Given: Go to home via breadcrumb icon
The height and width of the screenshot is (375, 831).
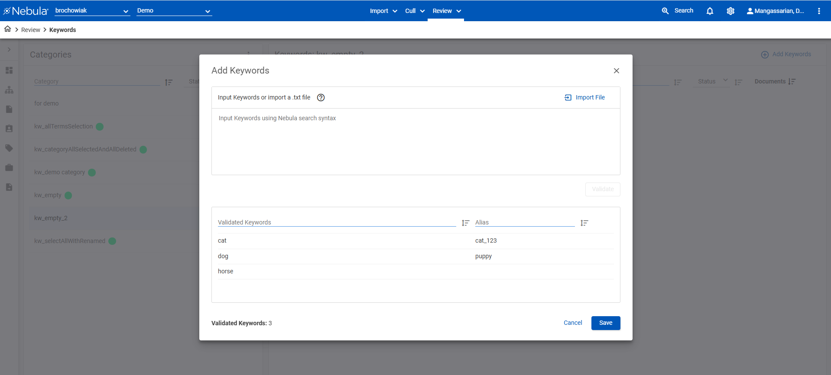Looking at the screenshot, I should pos(8,29).
